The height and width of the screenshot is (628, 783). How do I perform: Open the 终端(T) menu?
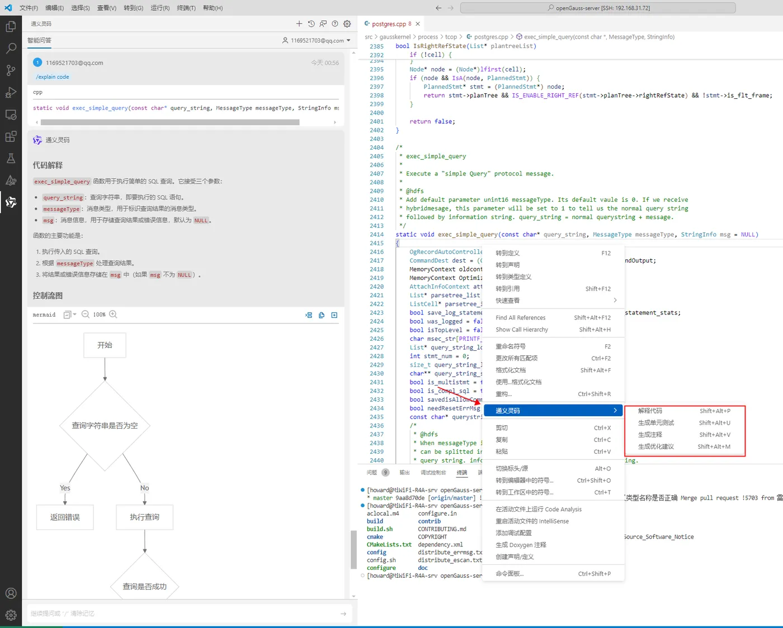(x=186, y=8)
